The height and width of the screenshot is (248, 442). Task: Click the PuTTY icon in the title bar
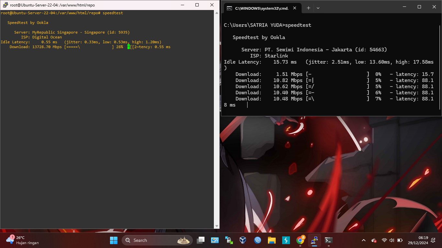[x=5, y=5]
